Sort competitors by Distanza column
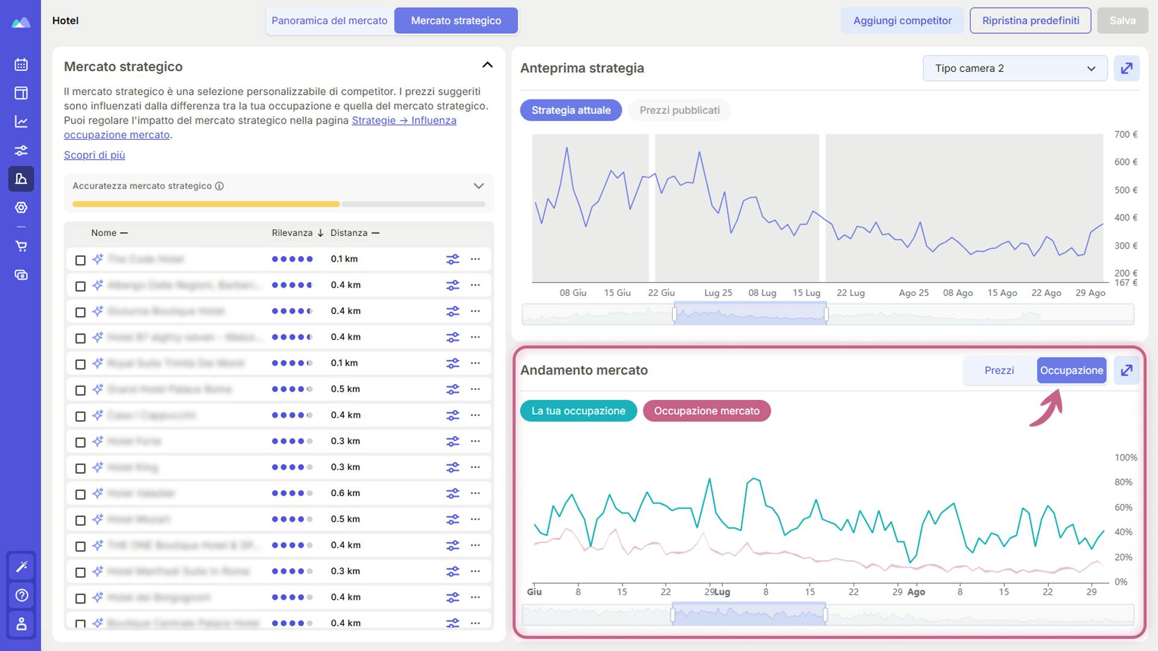Viewport: 1158px width, 651px height. pyautogui.click(x=355, y=233)
